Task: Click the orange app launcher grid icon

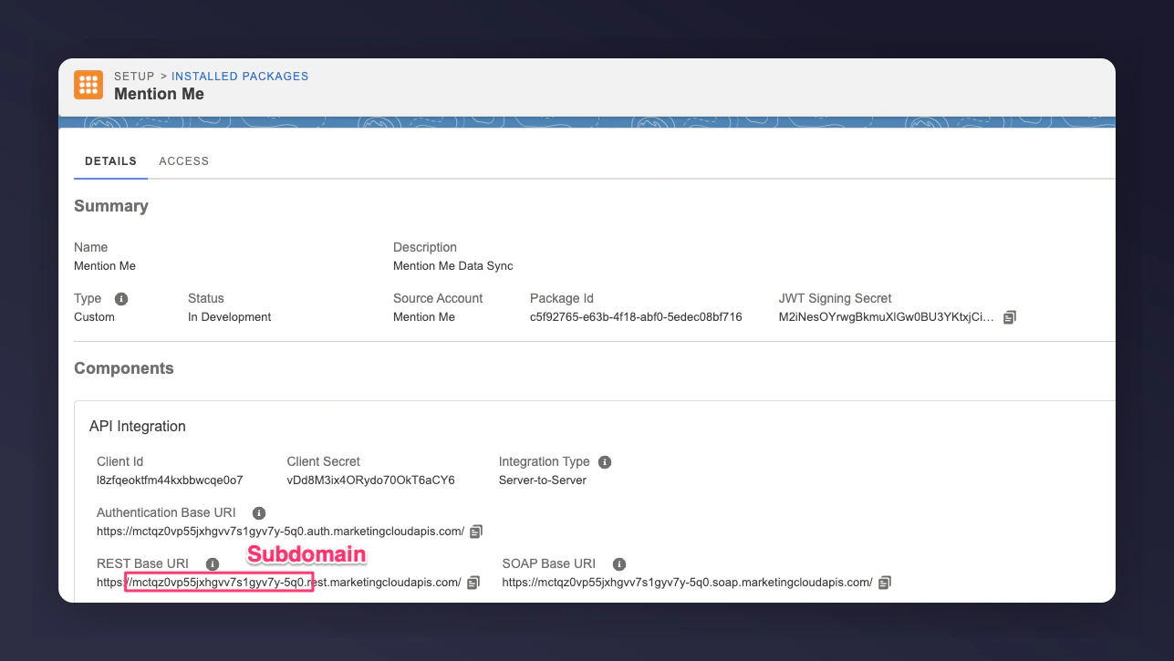Action: tap(88, 85)
